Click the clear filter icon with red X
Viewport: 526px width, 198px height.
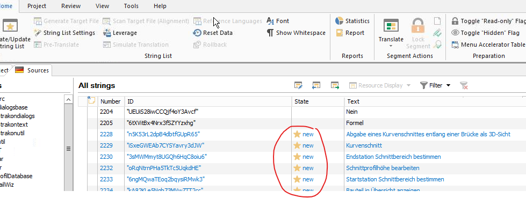point(464,85)
